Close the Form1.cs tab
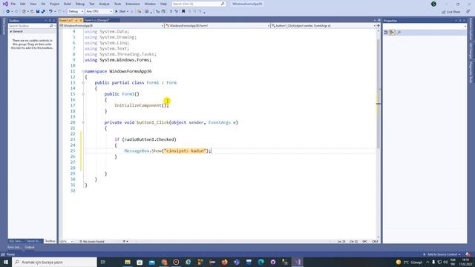 pyautogui.click(x=81, y=20)
